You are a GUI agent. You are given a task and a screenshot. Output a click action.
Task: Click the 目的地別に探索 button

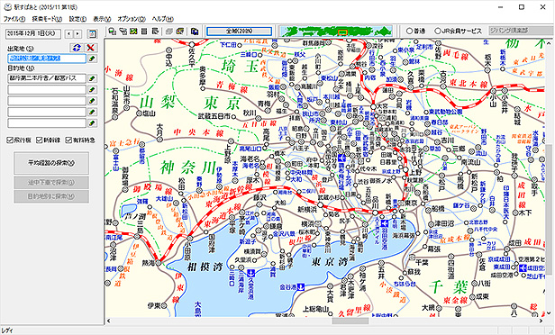click(51, 196)
